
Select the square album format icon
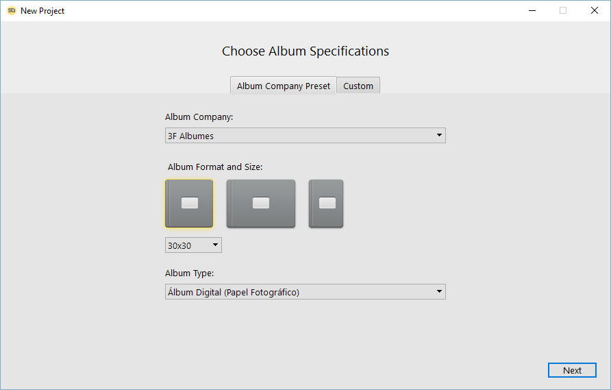(x=189, y=204)
